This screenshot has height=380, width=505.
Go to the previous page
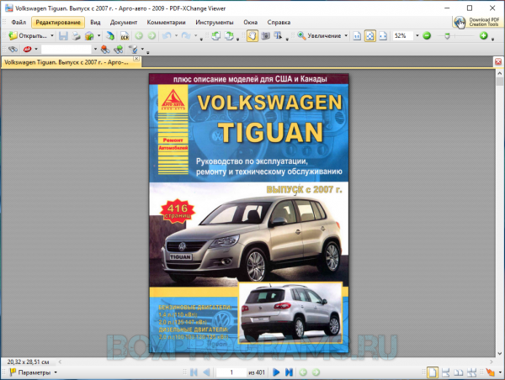pos(206,372)
